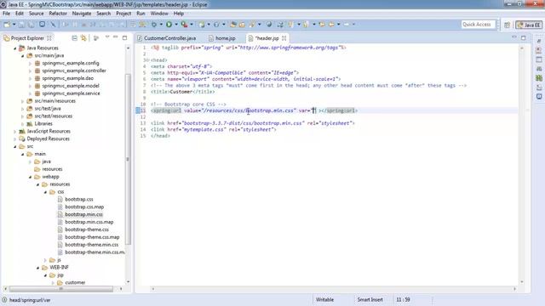This screenshot has width=545, height=306.
Task: Open the dropdown arrow beside Debug icon
Action: click(x=161, y=25)
